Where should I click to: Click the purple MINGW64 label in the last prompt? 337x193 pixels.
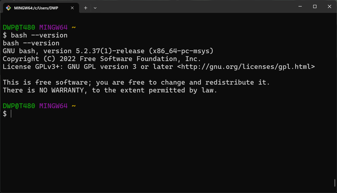tap(53, 106)
